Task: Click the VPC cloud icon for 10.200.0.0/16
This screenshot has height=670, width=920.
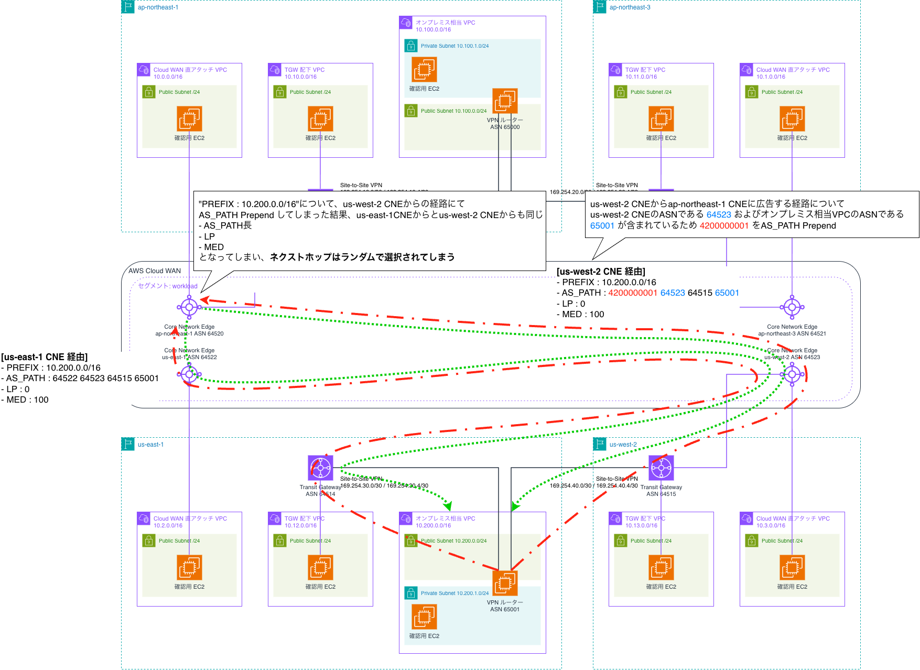Action: coord(406,518)
